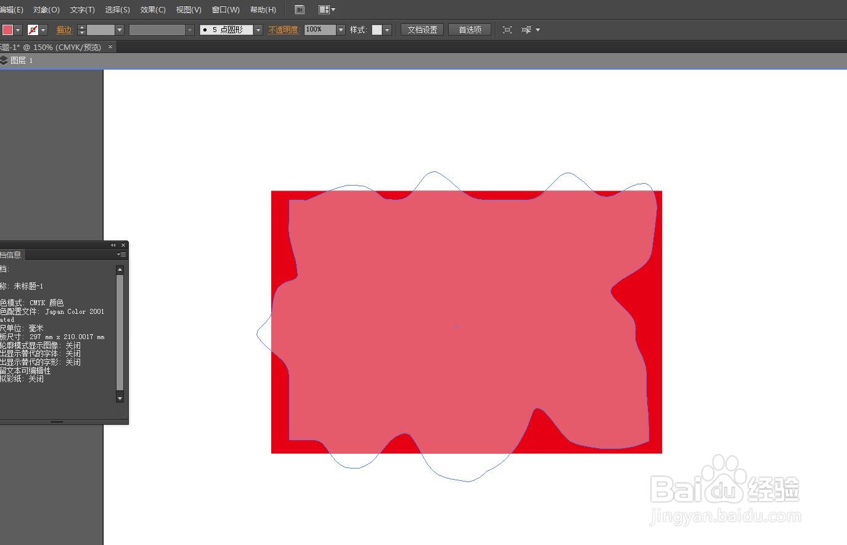Expand the stroke color dropdown arrow
Screen dimensions: 847x545
43,30
